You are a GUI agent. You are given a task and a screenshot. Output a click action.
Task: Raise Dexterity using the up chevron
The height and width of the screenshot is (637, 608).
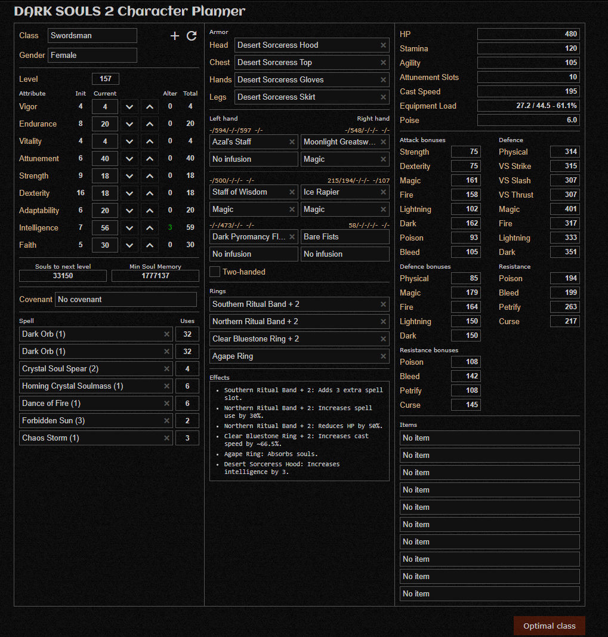[150, 193]
